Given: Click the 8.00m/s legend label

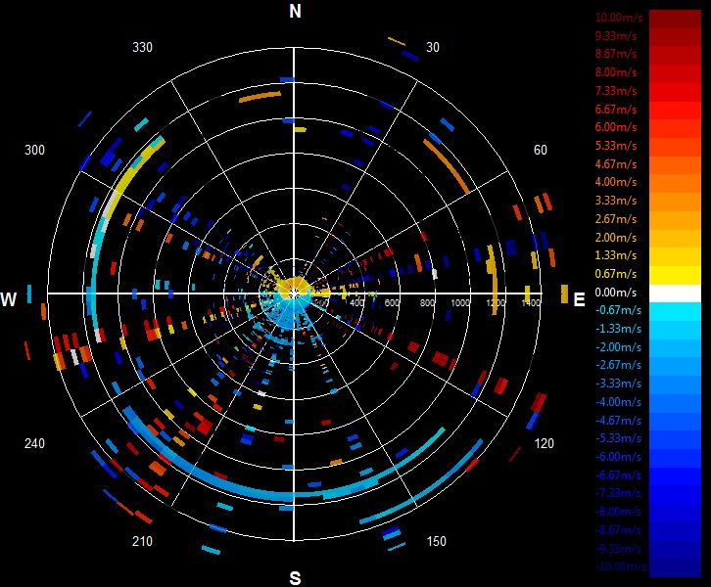Looking at the screenshot, I should 616,72.
